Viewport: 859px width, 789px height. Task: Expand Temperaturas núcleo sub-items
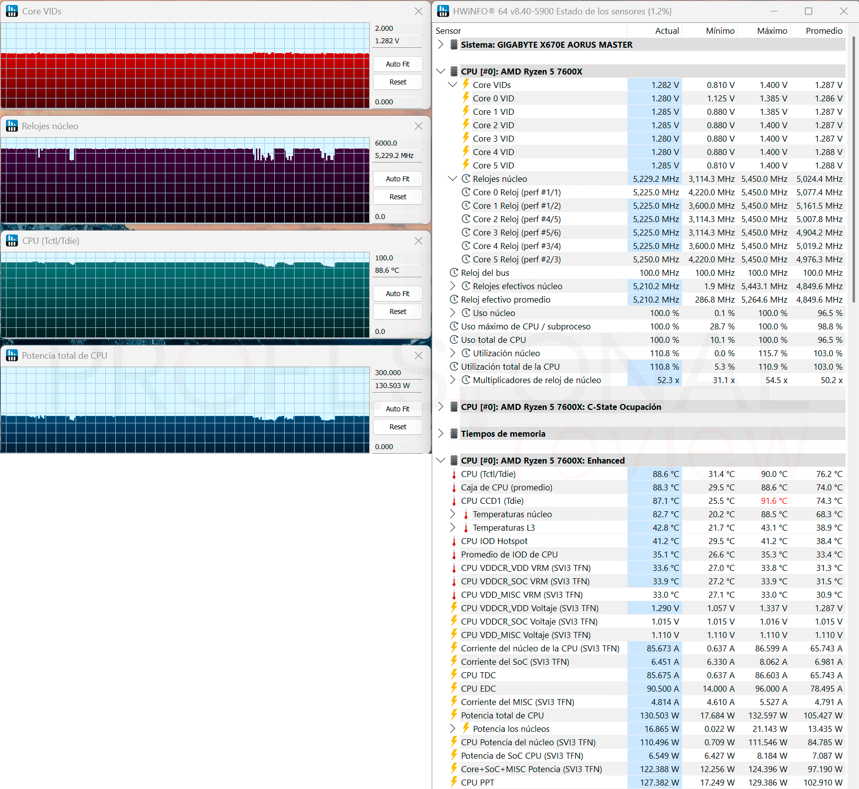point(453,514)
